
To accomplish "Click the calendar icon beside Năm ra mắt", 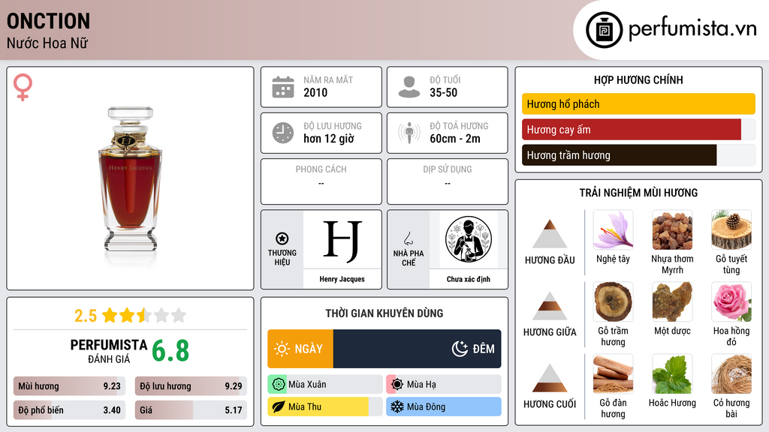I will pos(283,87).
